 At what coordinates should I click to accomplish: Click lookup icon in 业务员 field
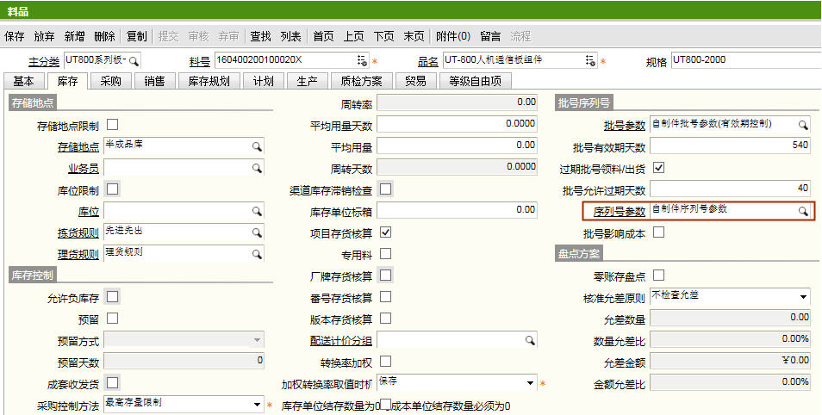tap(256, 168)
